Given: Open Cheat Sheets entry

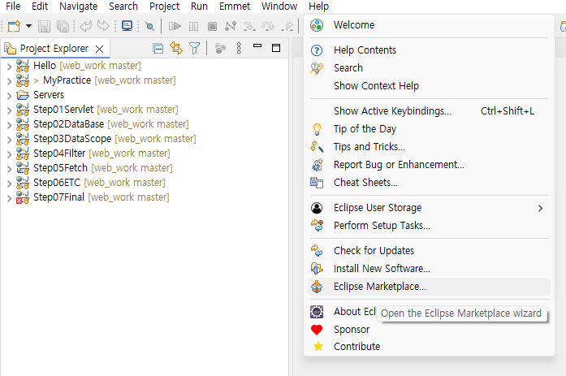Looking at the screenshot, I should (x=429, y=183).
